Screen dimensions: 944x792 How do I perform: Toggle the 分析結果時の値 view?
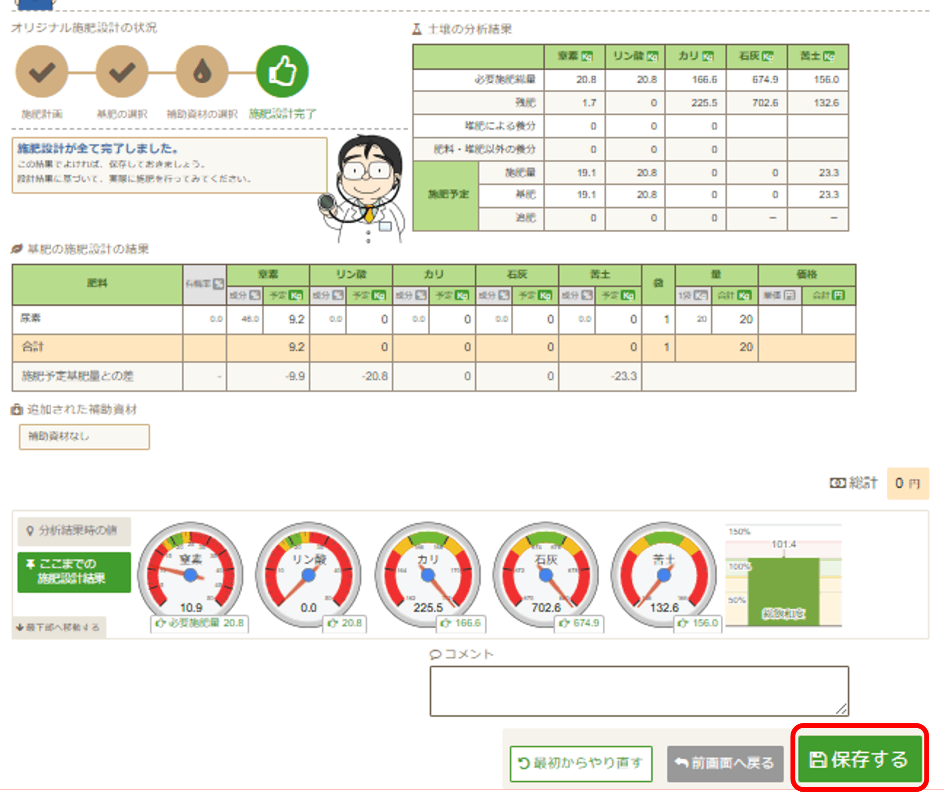tap(74, 531)
